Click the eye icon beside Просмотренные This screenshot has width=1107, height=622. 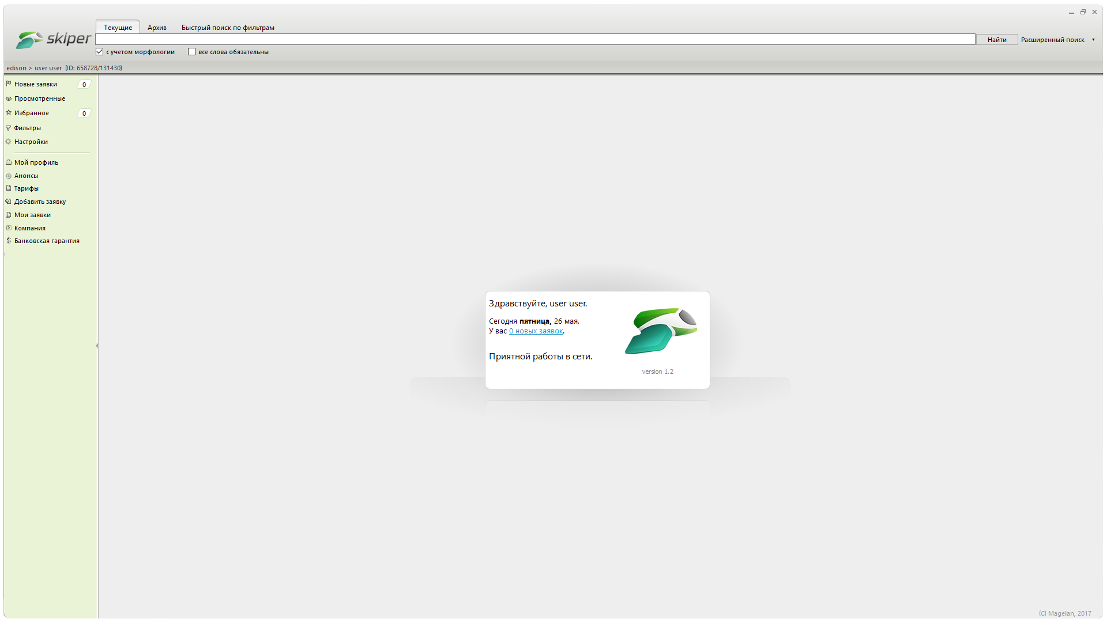pos(9,98)
